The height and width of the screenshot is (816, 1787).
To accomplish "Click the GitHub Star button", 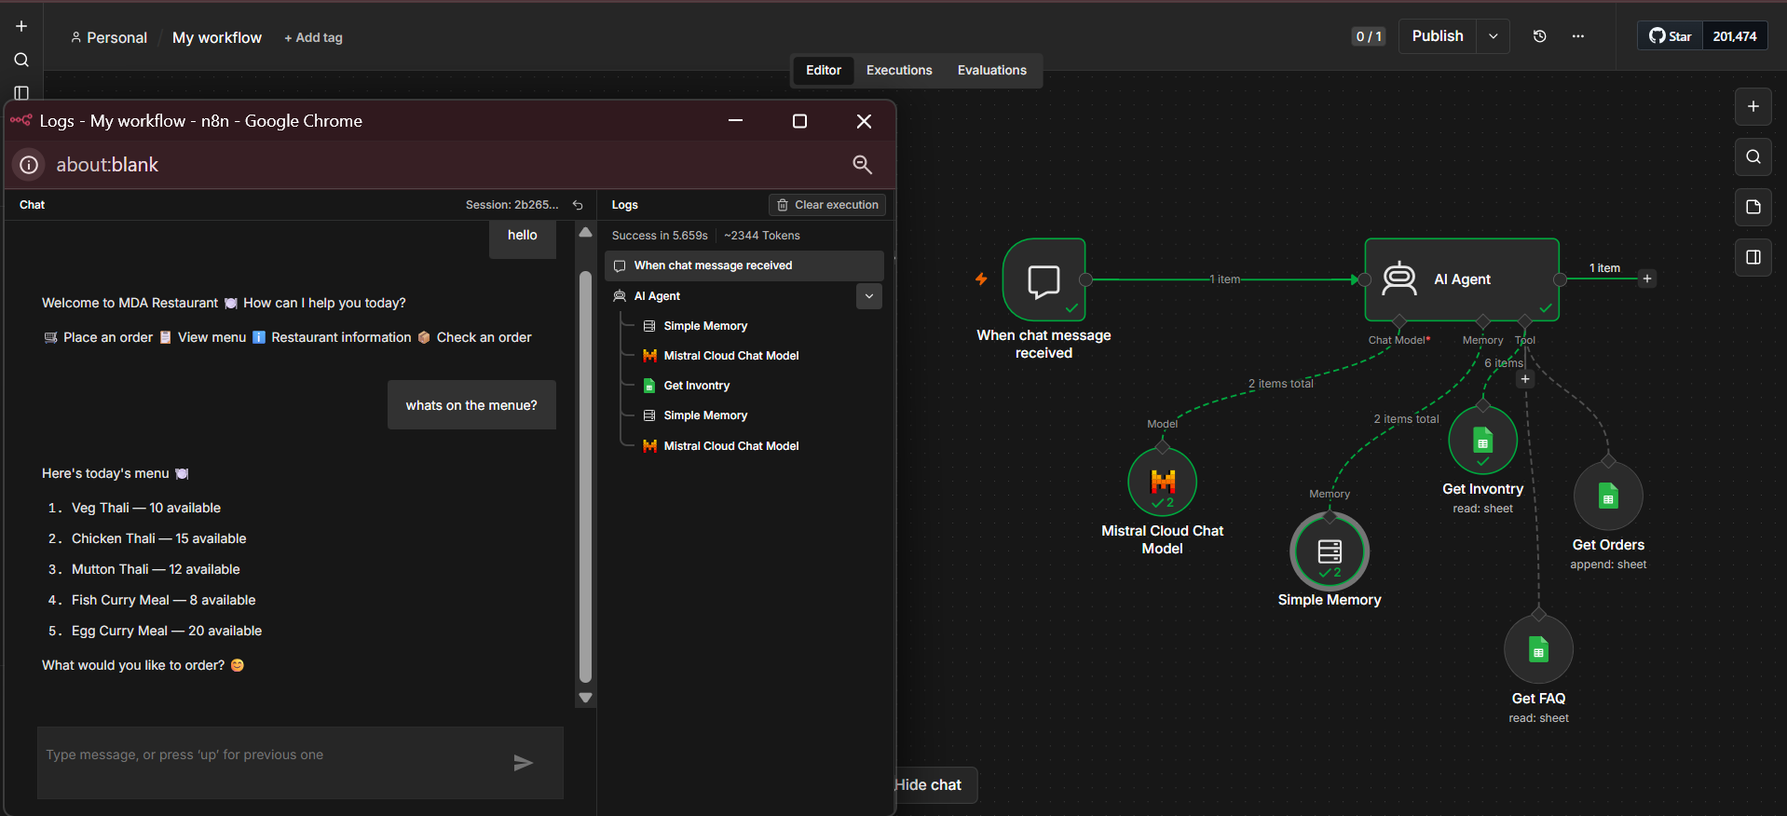I will [1671, 36].
